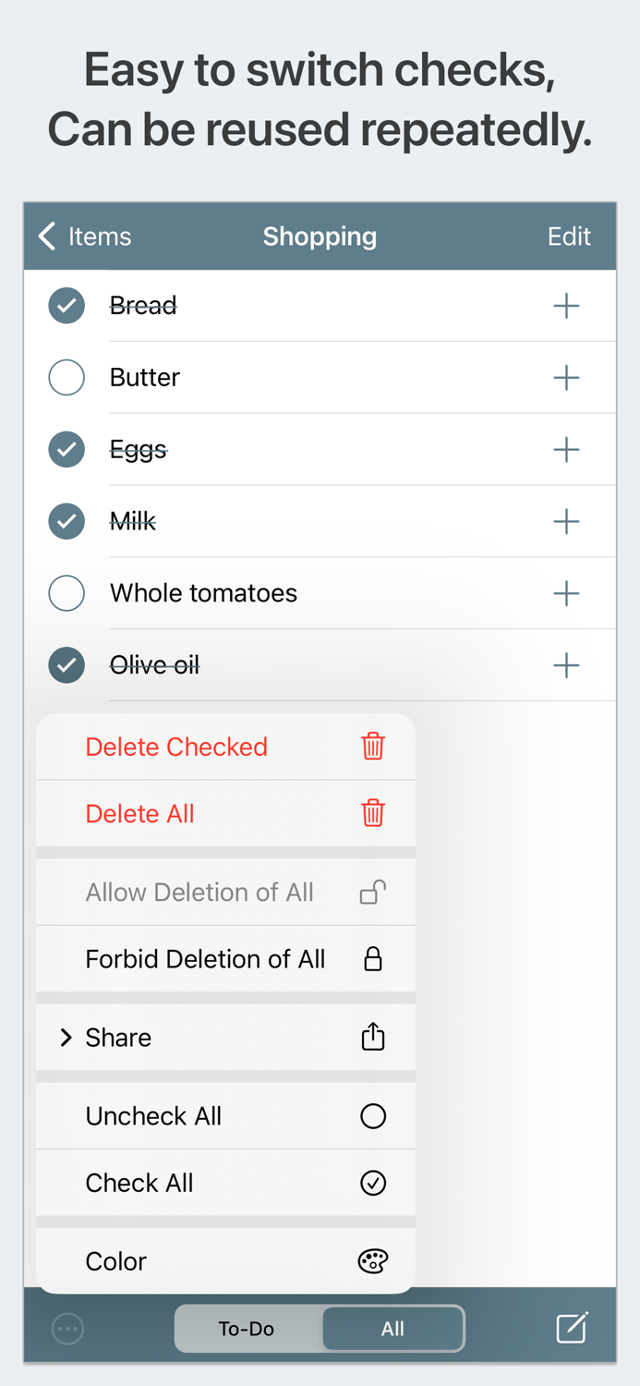Tap the share sheet icon in the menu
The width and height of the screenshot is (640, 1386).
point(372,1037)
